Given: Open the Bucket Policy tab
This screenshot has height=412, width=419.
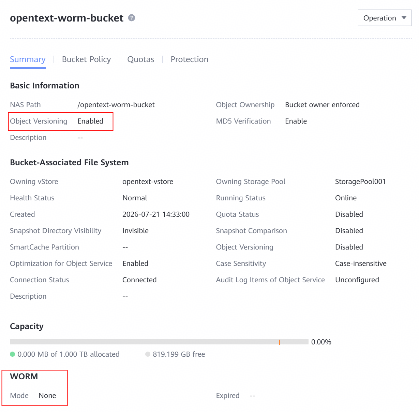Looking at the screenshot, I should (x=86, y=59).
